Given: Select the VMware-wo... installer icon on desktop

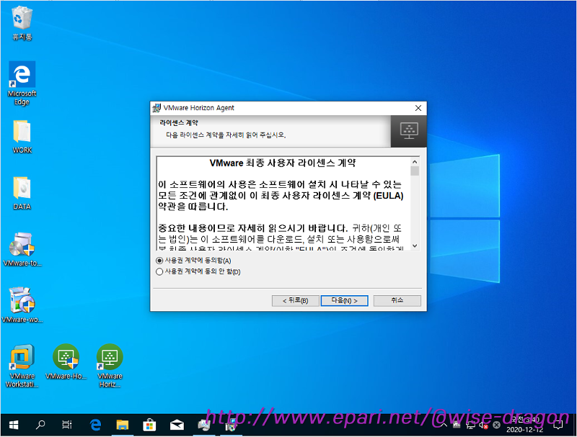Looking at the screenshot, I should point(22,305).
